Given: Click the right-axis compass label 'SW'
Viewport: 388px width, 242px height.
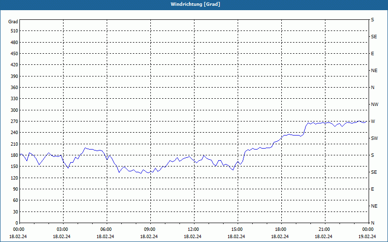Looking at the screenshot, I should (x=374, y=138).
